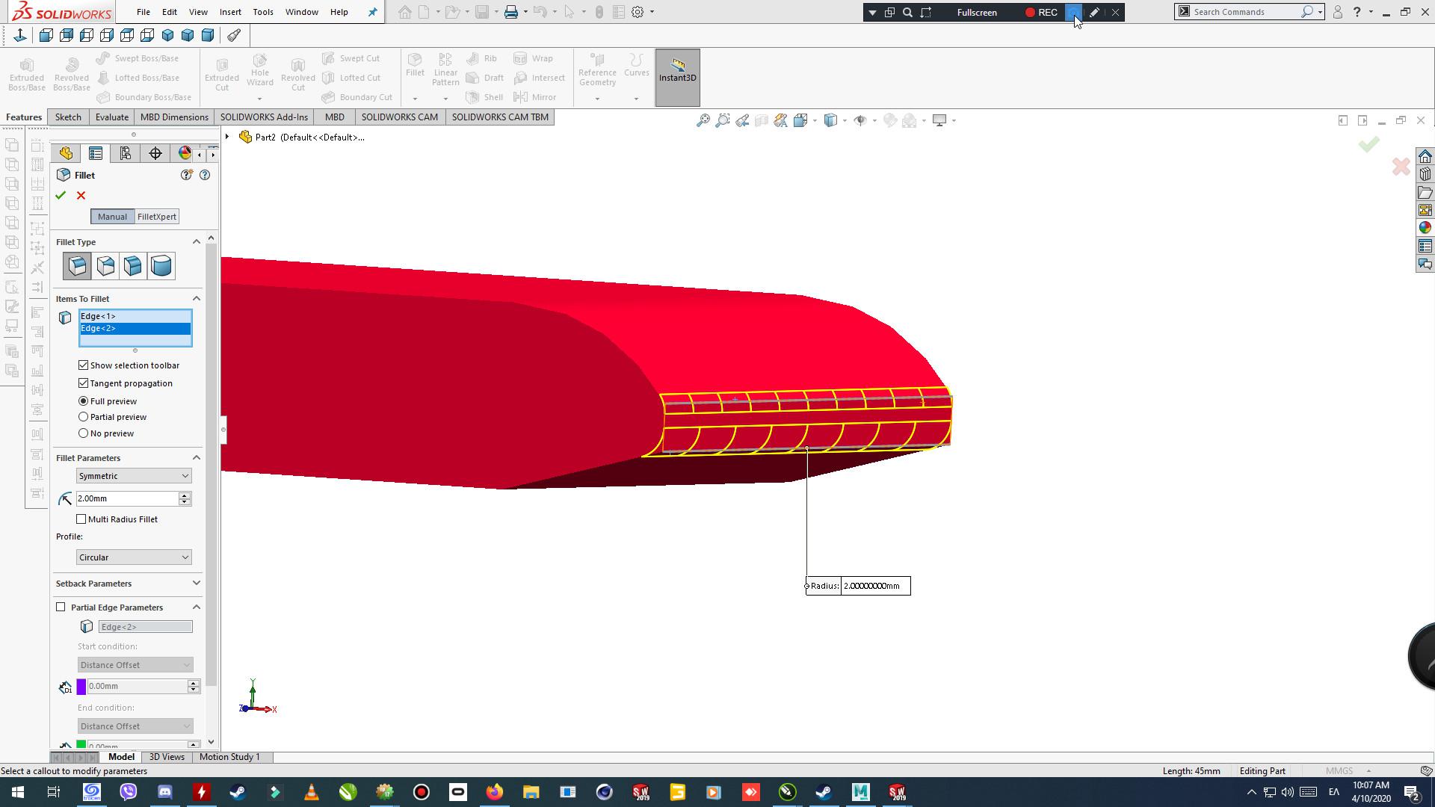Enable the Multi Radius Fillet checkbox
The width and height of the screenshot is (1435, 807).
pos(81,519)
